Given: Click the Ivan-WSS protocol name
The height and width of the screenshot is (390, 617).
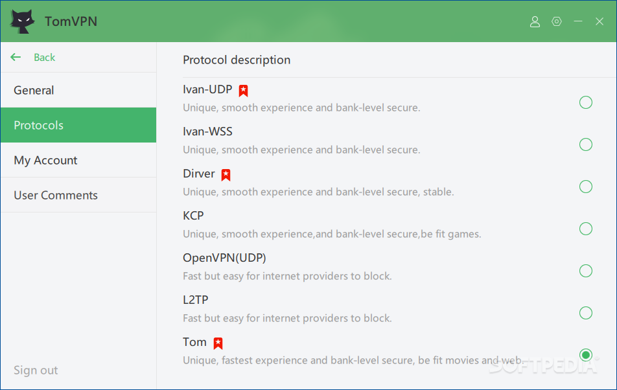Looking at the screenshot, I should (207, 132).
